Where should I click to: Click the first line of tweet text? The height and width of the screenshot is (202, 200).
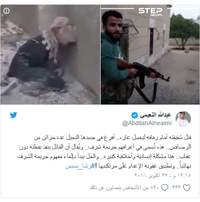(x=113, y=137)
